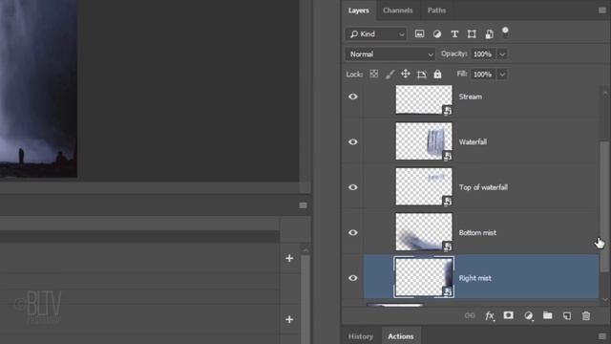Click the Fill 100% field
This screenshot has height=344, width=611.
(x=483, y=75)
